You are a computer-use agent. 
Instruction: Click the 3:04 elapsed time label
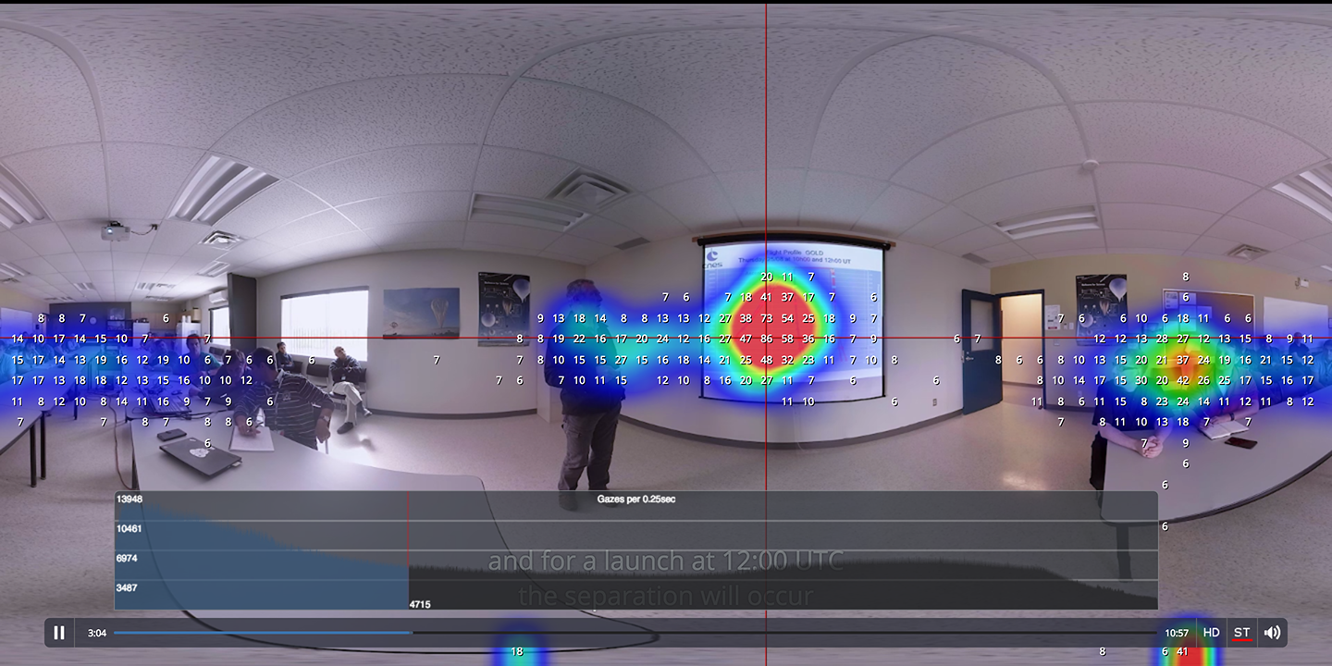pyautogui.click(x=97, y=633)
